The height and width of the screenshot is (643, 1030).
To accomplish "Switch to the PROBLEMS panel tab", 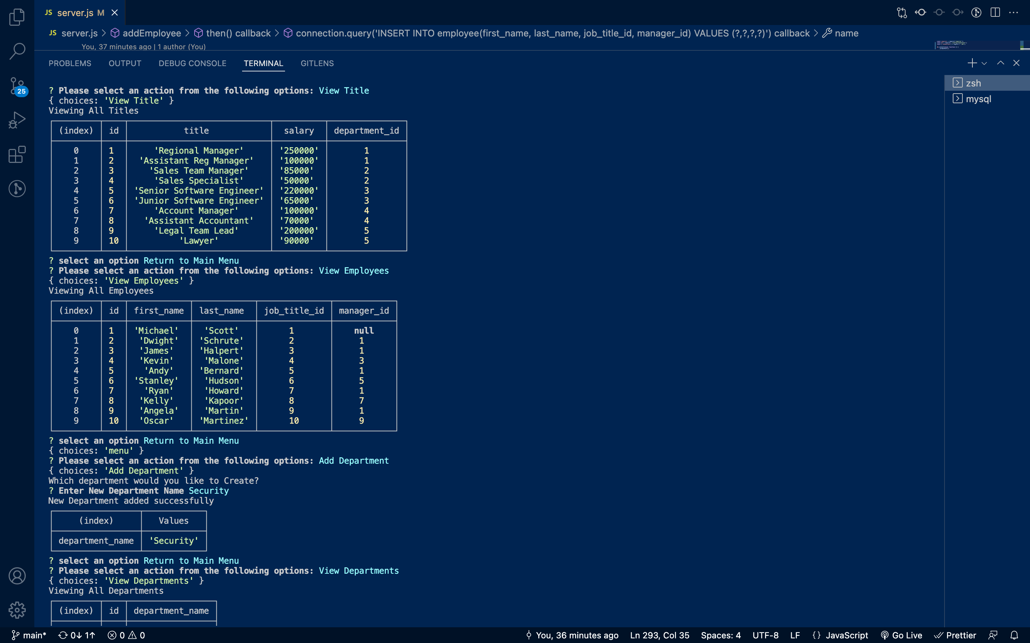I will [x=70, y=63].
